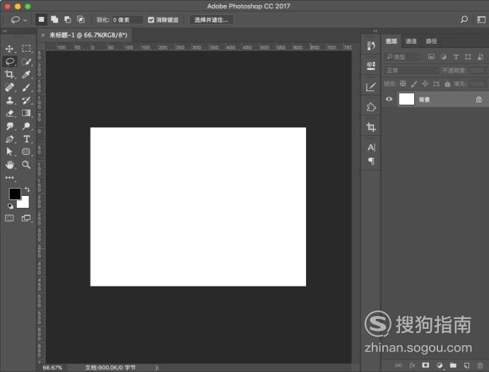The image size is (489, 372).
Task: Select the Quick Selection tool
Action: coord(27,62)
